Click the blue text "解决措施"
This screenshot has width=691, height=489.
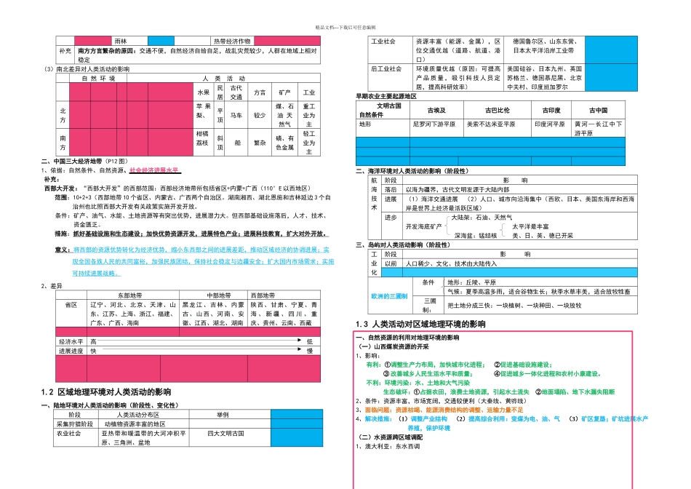(x=378, y=419)
